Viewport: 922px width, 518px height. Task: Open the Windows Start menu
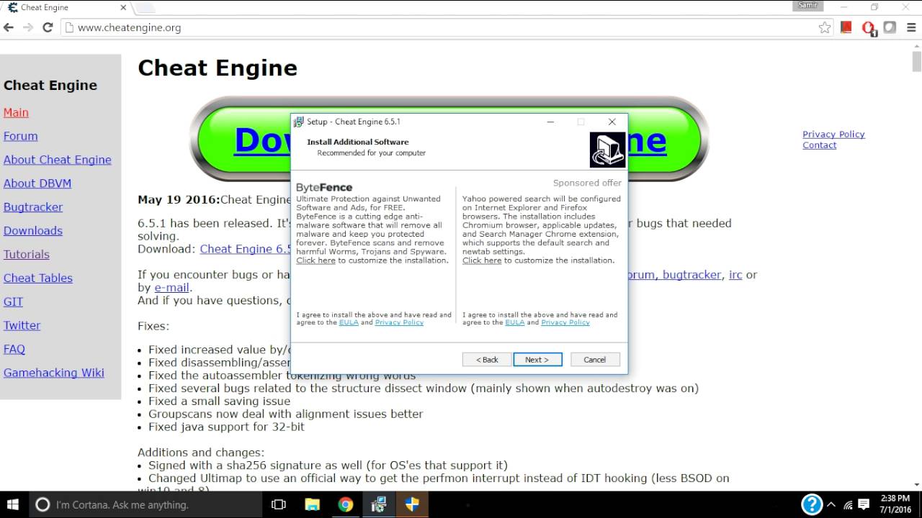[12, 504]
